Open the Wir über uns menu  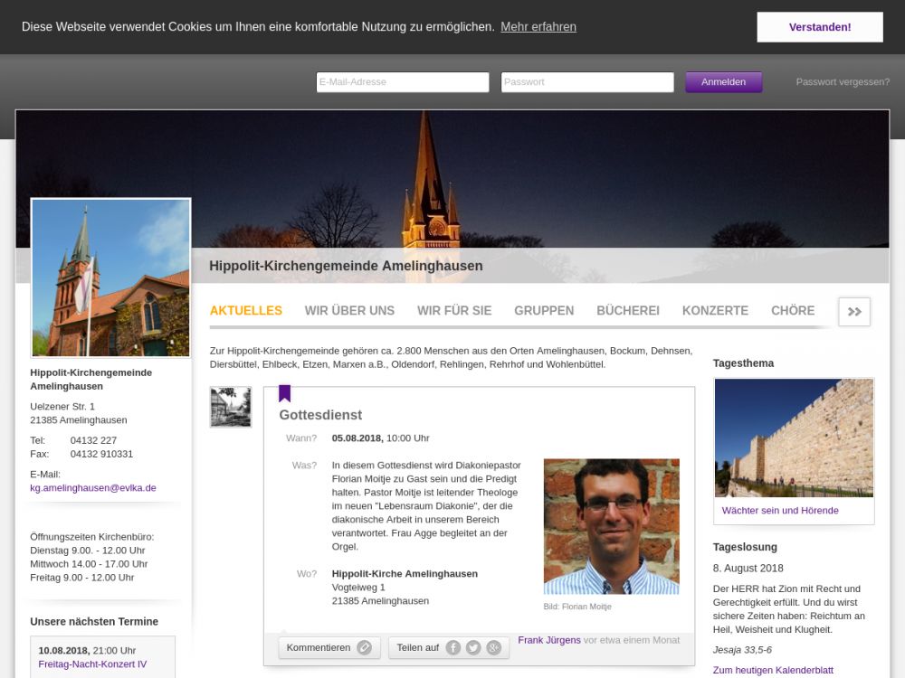click(349, 310)
